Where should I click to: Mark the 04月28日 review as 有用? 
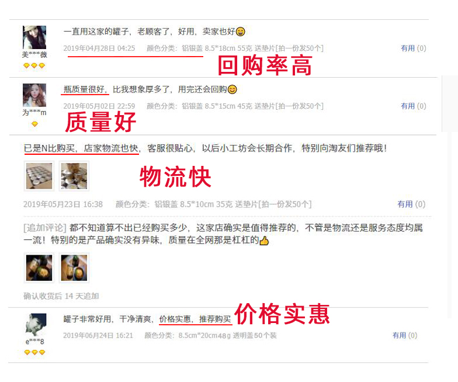point(414,48)
